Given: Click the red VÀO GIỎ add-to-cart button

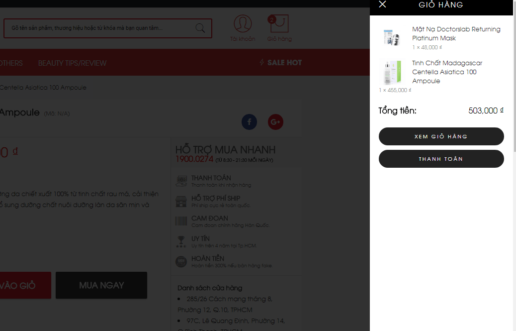Looking at the screenshot, I should (25, 285).
